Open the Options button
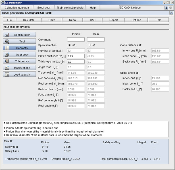175x170 pixels. click(136, 20)
